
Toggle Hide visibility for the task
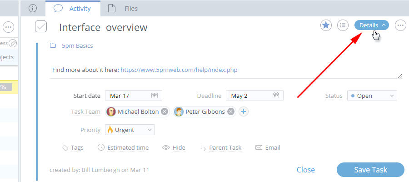(174, 147)
